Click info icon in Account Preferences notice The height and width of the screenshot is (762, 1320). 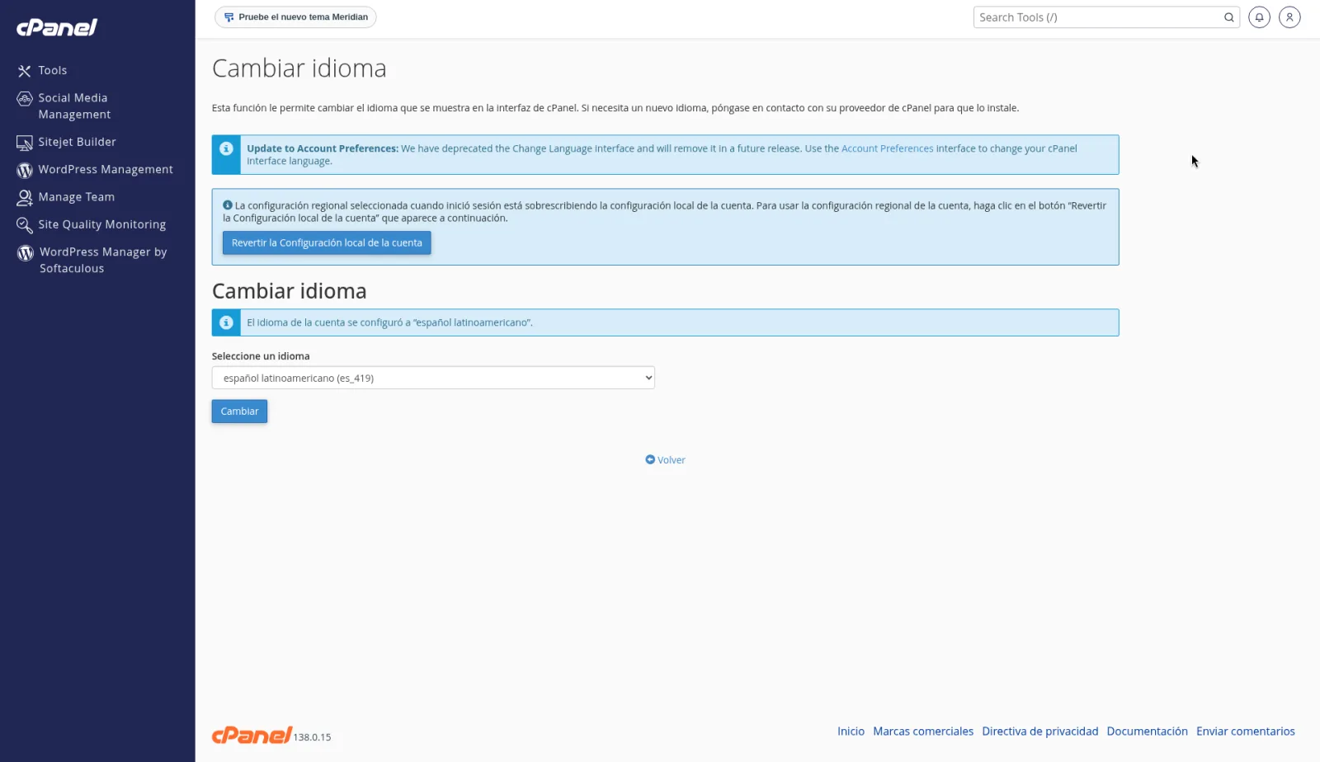pyautogui.click(x=226, y=148)
